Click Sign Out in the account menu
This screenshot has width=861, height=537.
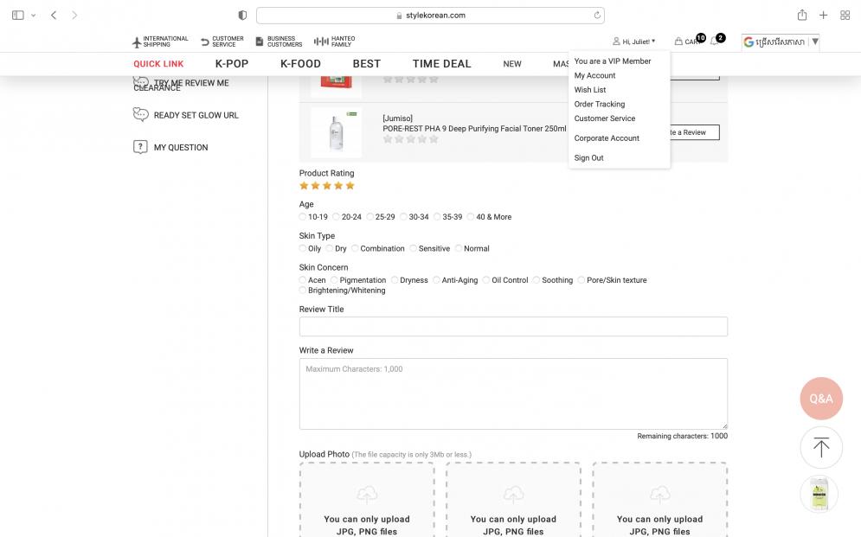tap(588, 157)
